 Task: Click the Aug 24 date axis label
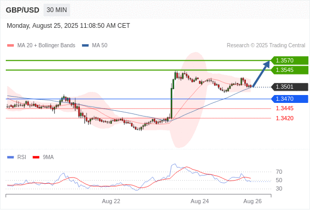tap(200, 201)
